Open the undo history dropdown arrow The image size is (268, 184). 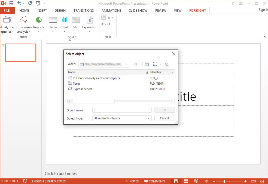24,3
